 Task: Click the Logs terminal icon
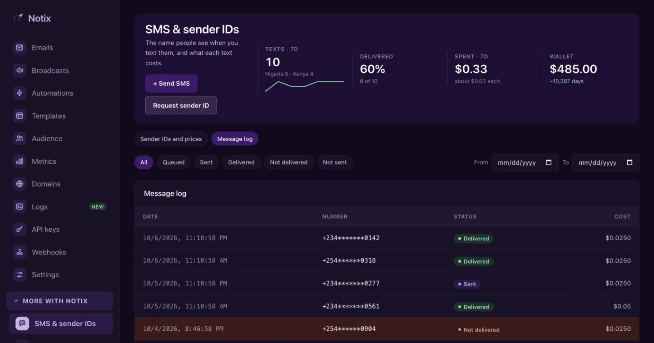point(20,206)
